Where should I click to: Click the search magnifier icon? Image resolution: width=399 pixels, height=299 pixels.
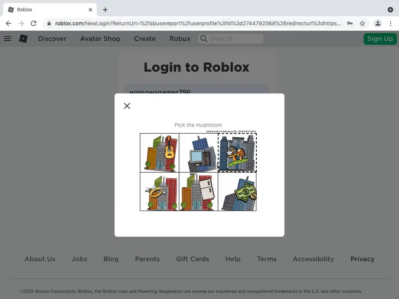click(x=203, y=39)
